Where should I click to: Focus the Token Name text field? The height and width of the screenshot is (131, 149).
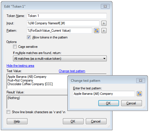coord(67,16)
